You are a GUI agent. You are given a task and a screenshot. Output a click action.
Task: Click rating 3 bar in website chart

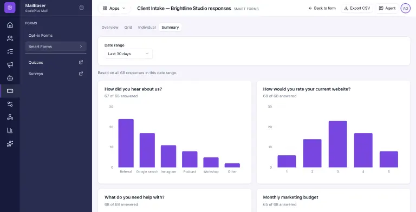click(338, 144)
